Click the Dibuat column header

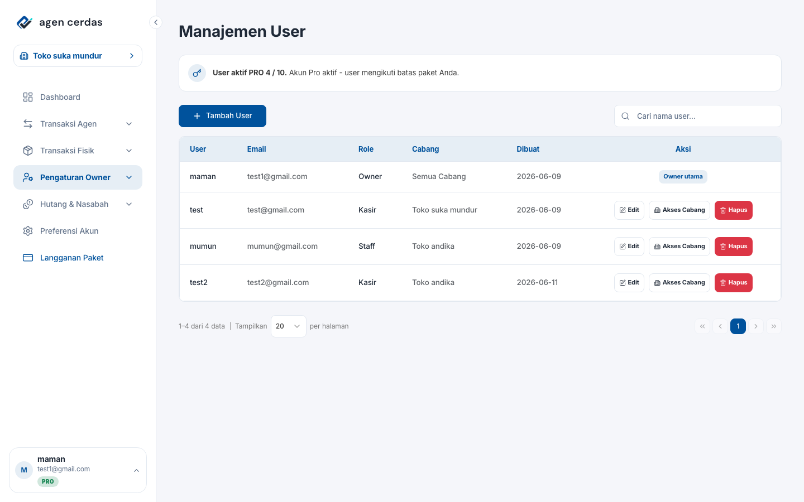528,149
